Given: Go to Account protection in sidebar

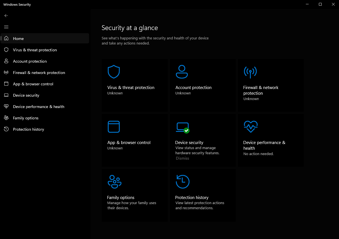Looking at the screenshot, I should tap(45, 61).
